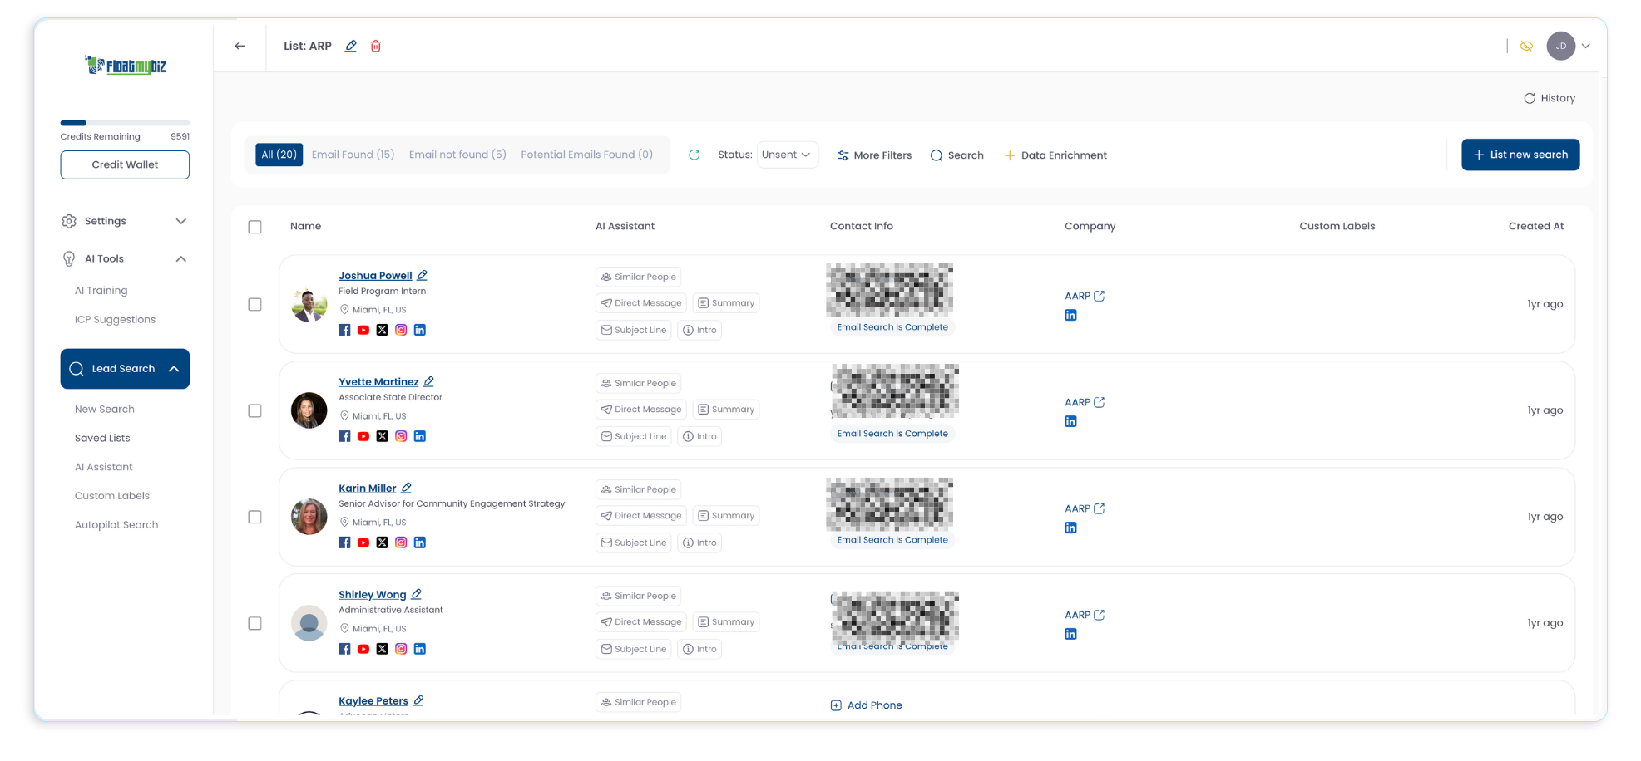The width and height of the screenshot is (1641, 761).
Task: Collapse the AI Tools sidebar section
Action: [x=125, y=258]
